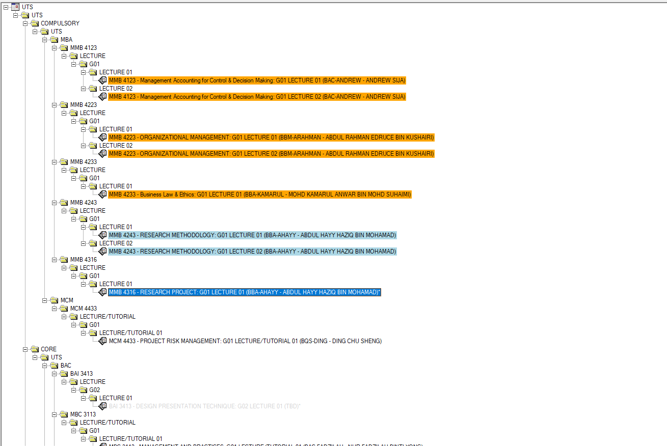Click the BAC folder icon
Image resolution: width=667 pixels, height=446 pixels.
[54, 366]
